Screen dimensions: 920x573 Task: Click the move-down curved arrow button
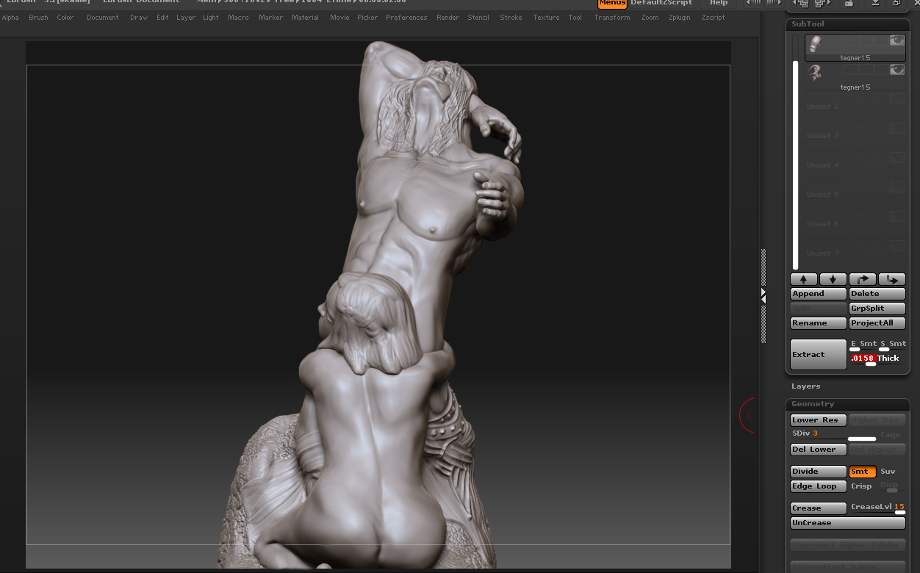coord(892,279)
